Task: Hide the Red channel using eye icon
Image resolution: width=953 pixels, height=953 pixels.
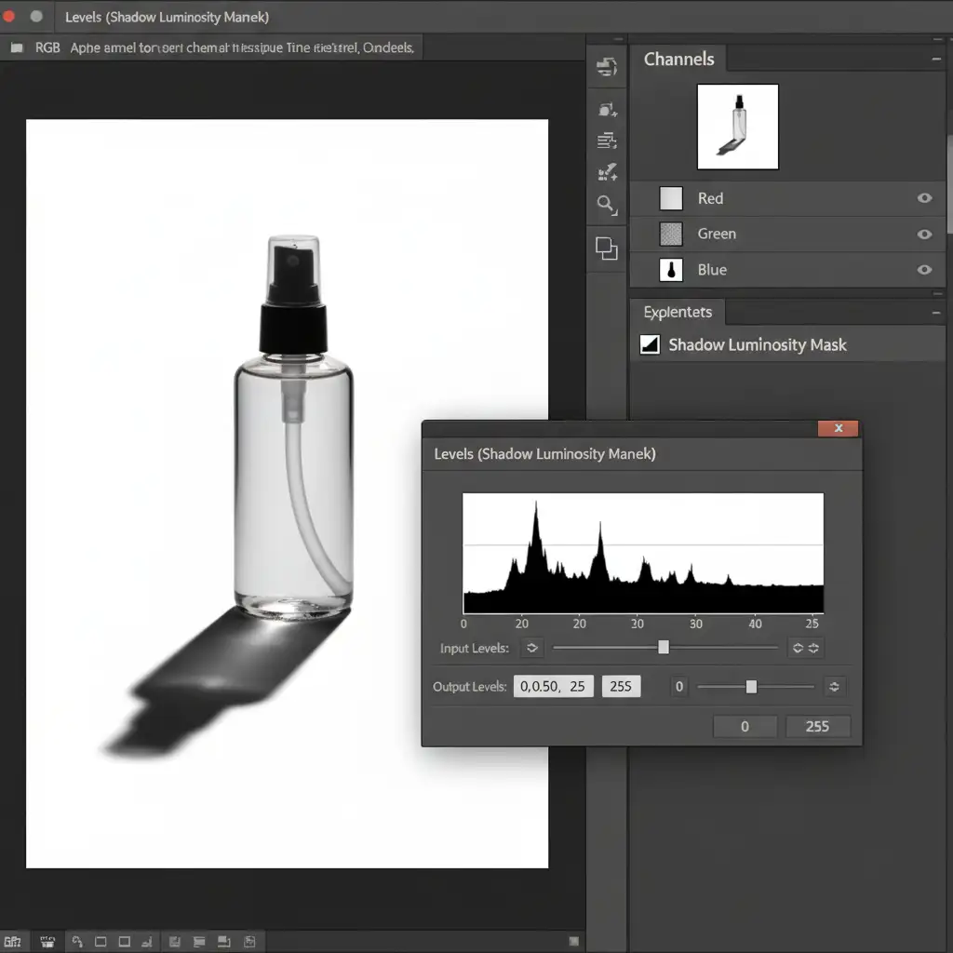Action: (x=924, y=198)
